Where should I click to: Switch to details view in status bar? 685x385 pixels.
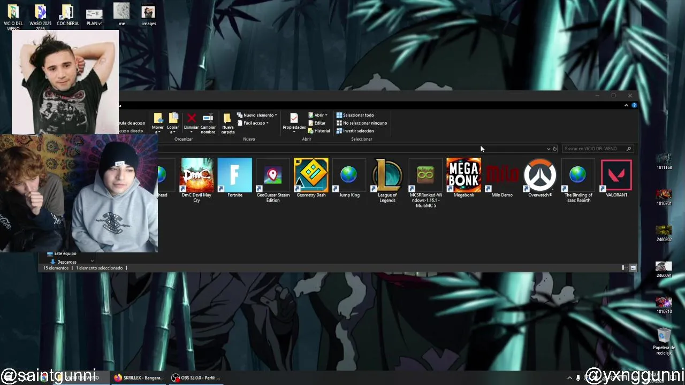(x=624, y=268)
